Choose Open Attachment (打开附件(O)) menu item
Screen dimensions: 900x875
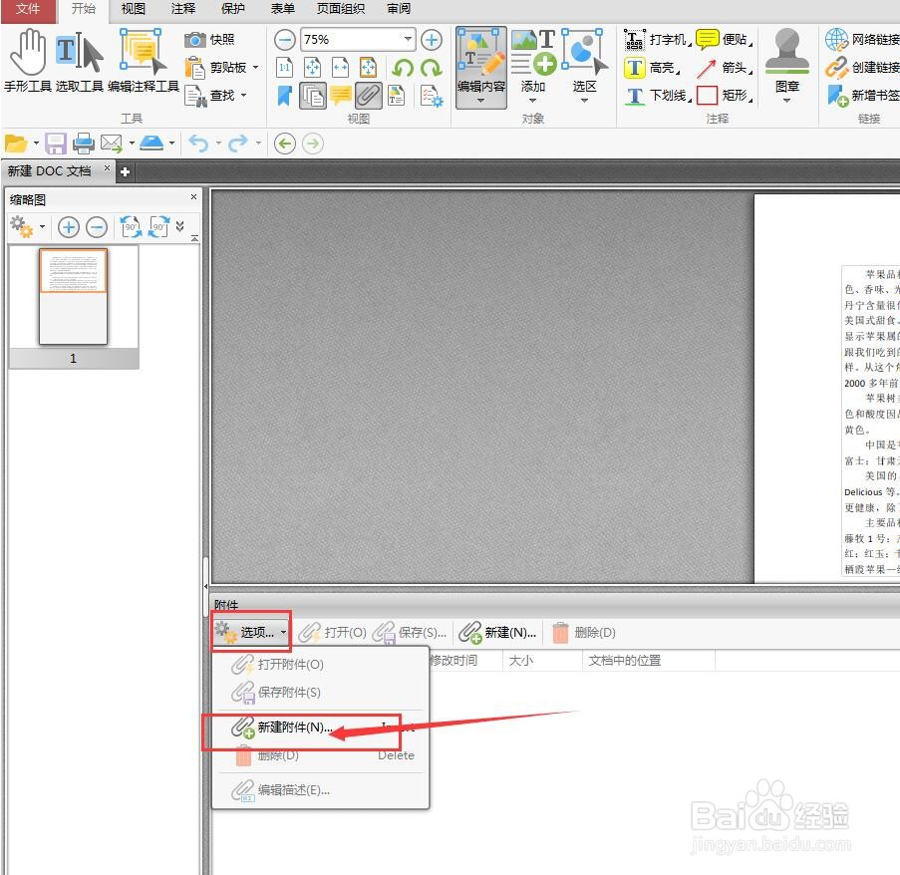tap(321, 664)
